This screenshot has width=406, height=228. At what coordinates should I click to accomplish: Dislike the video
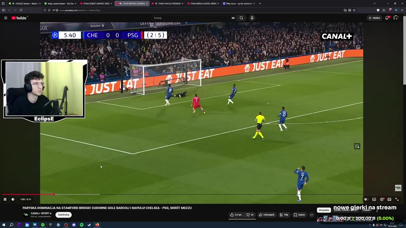pos(250,215)
